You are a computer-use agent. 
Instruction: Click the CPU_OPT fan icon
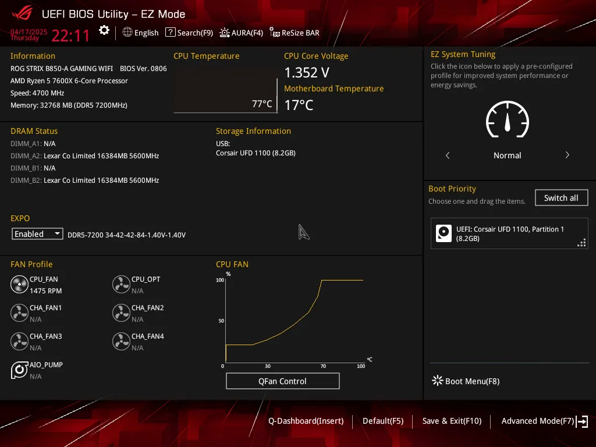point(121,284)
